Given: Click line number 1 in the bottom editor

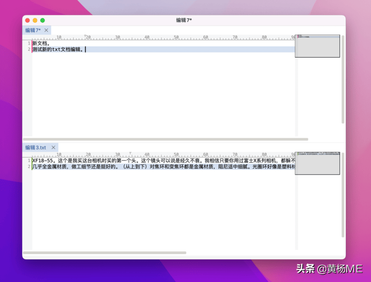Looking at the screenshot, I should click(28, 160).
